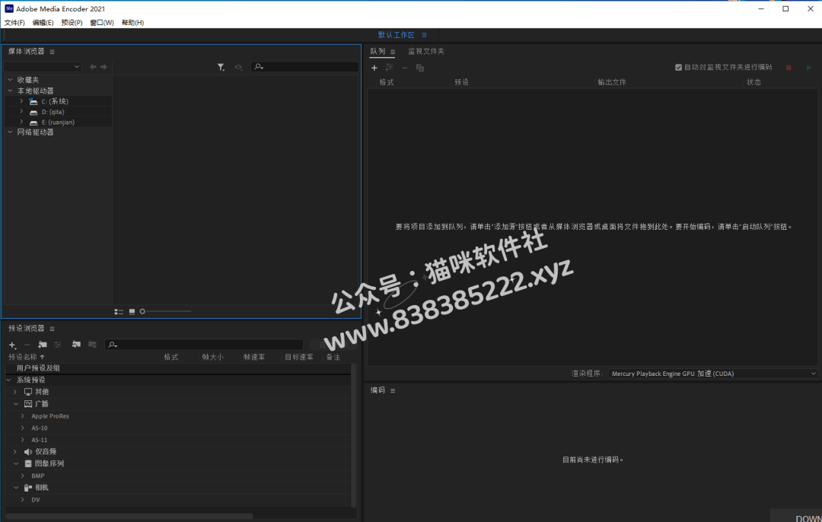Screen dimensions: 822x522
Task: Open the 窗口(W) menu
Action: [x=102, y=23]
